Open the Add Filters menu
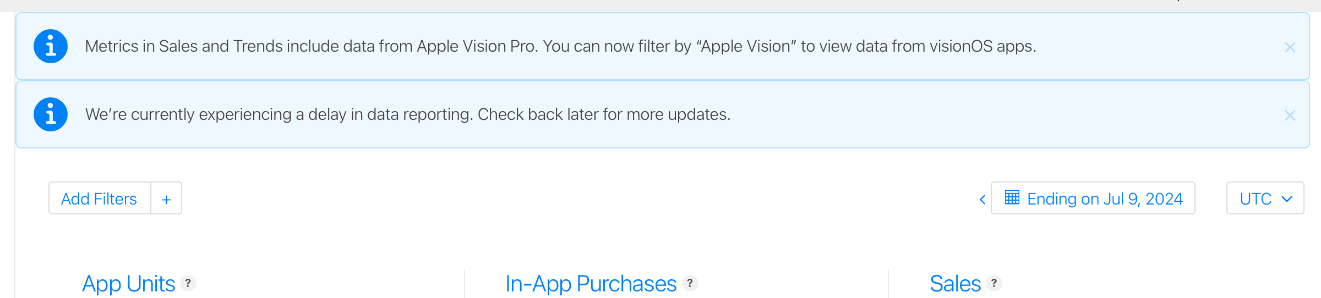This screenshot has height=298, width=1321. 100,198
